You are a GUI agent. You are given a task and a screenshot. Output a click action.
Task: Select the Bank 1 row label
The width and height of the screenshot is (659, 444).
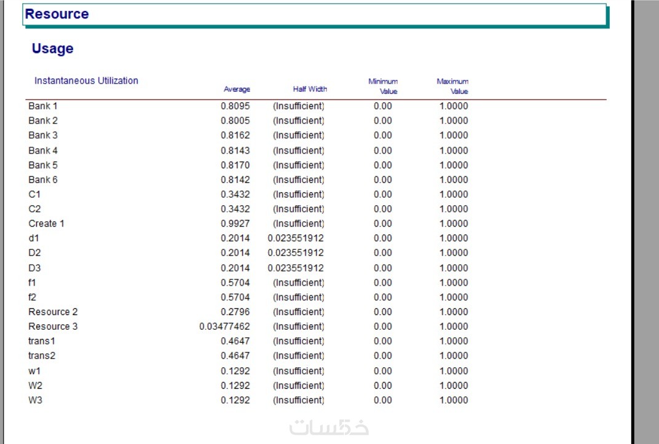pyautogui.click(x=43, y=106)
